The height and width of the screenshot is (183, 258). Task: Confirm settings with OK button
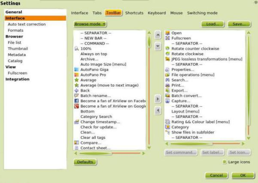pos(243,175)
